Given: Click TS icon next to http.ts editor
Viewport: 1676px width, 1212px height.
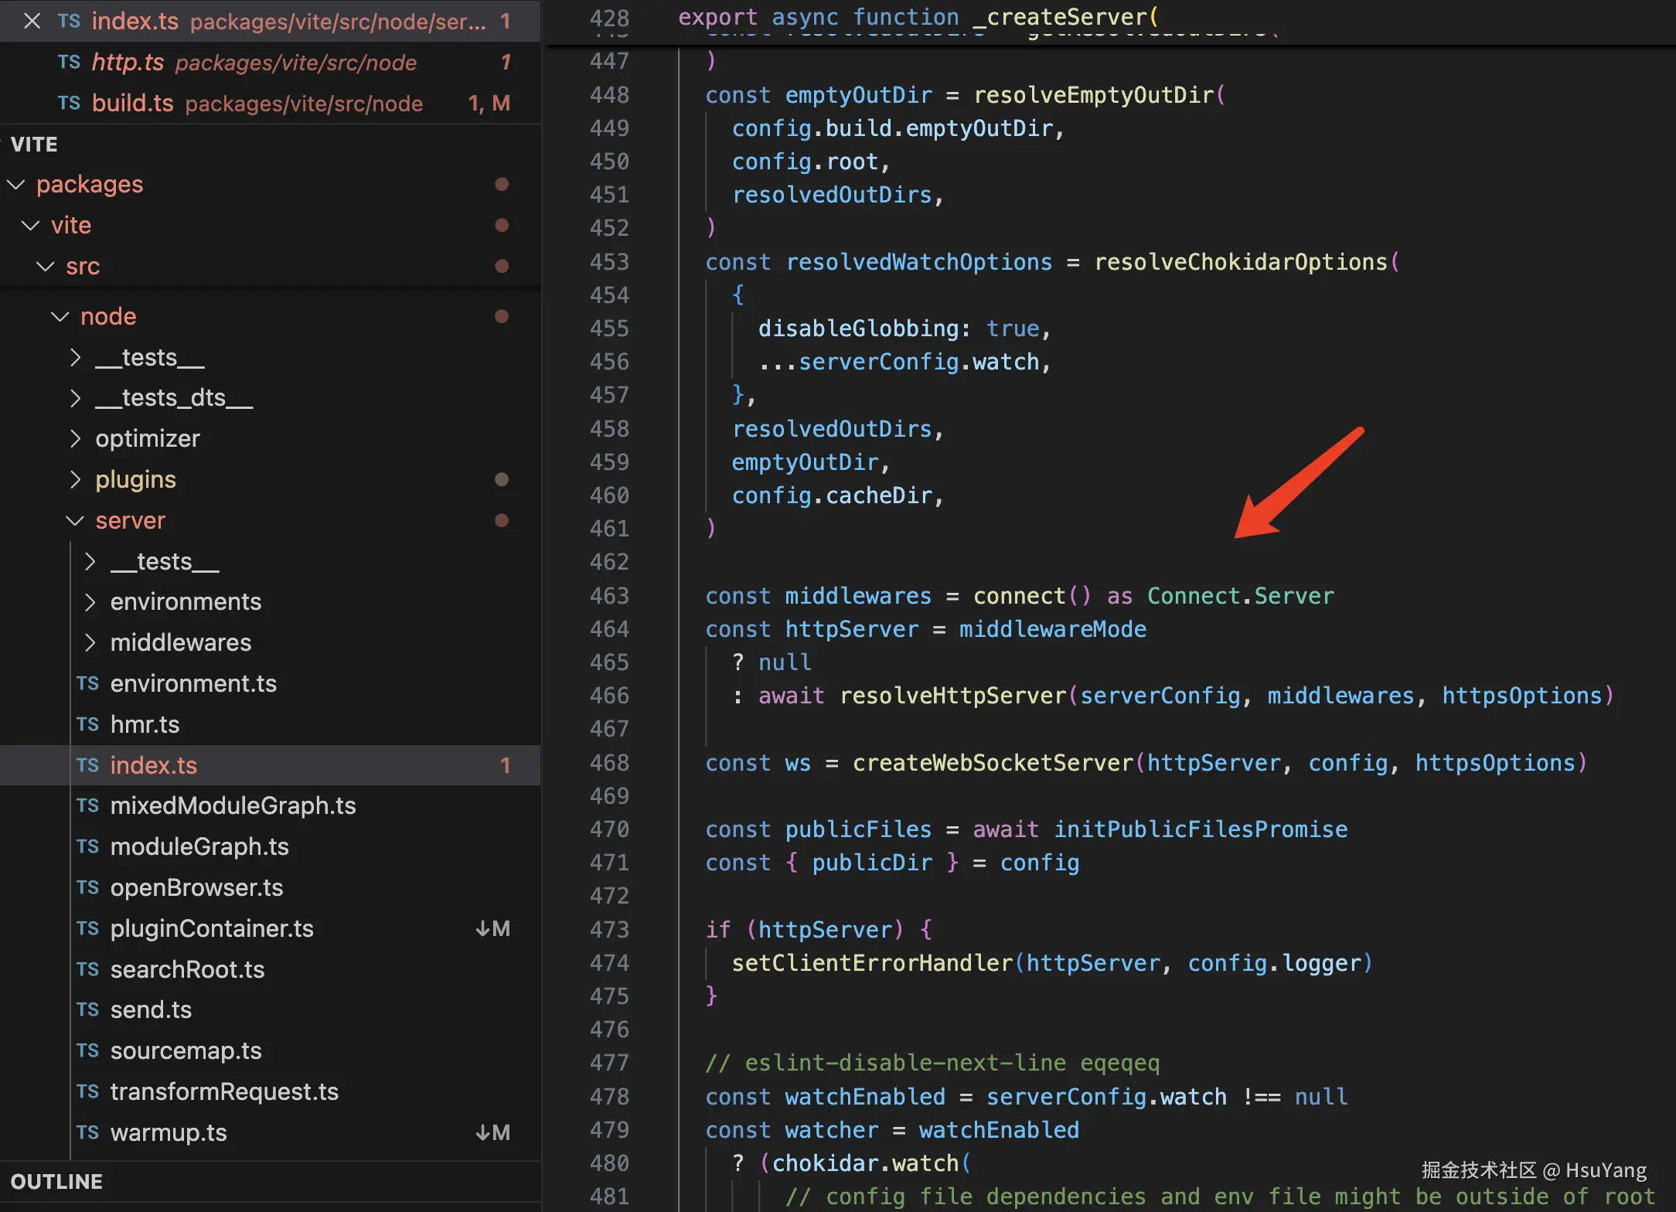Looking at the screenshot, I should point(69,62).
